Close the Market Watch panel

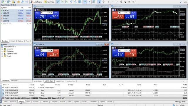[x=31, y=5]
